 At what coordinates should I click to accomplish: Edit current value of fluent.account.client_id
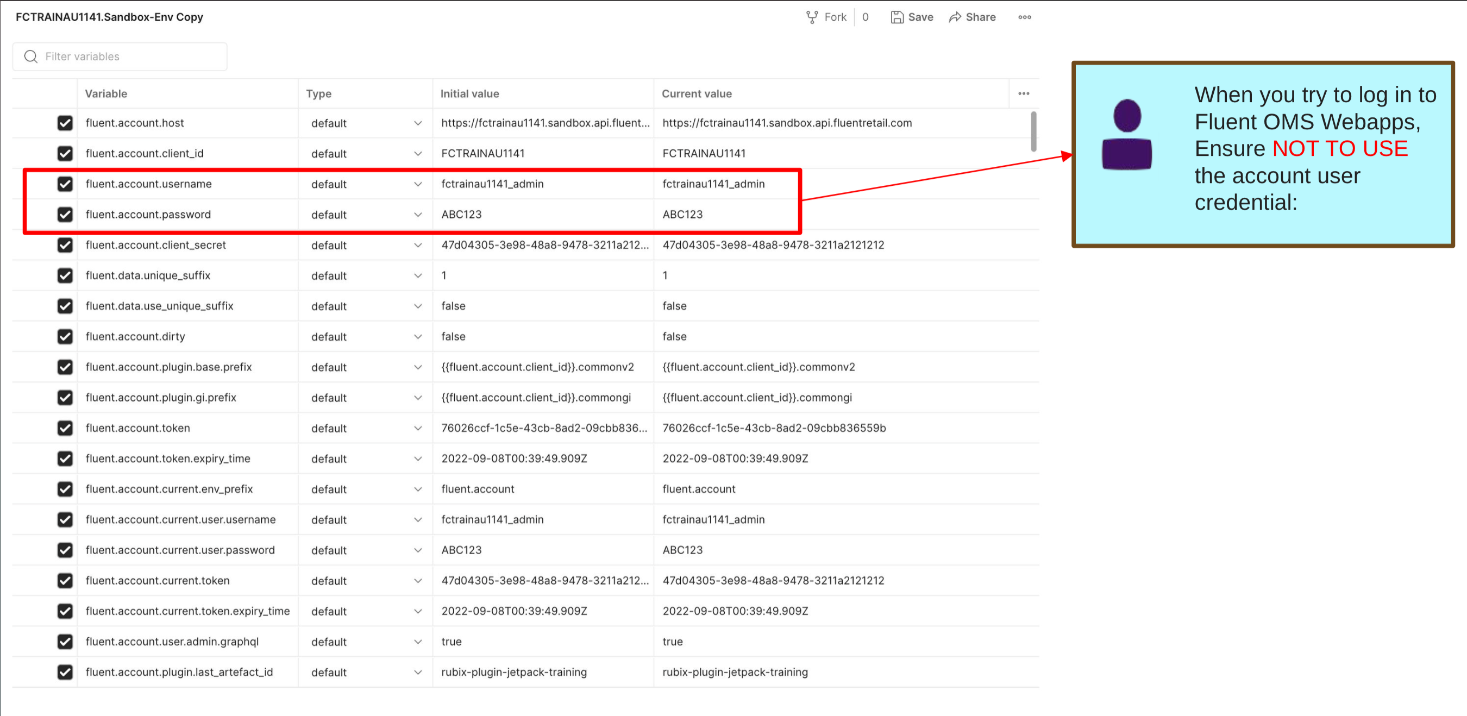[x=703, y=153]
